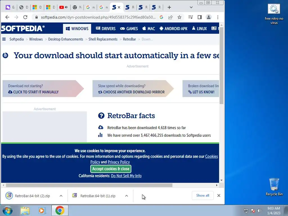The height and width of the screenshot is (216, 288).
Task: Switch to the YouTube tab
Action: 63,7
